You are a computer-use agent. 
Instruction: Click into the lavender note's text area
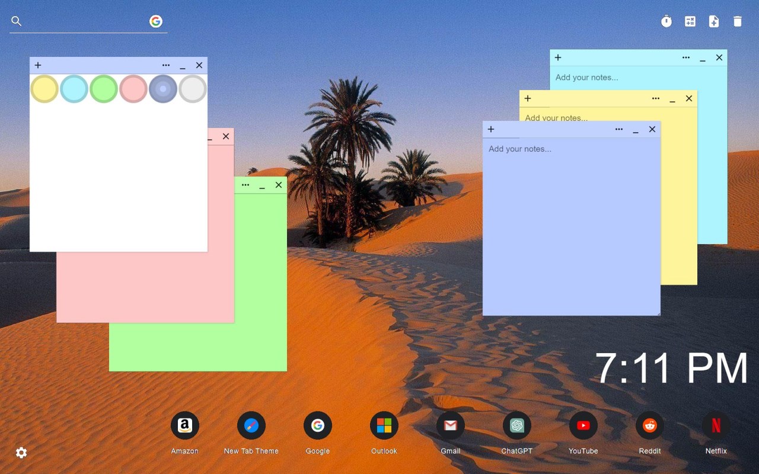[572, 226]
